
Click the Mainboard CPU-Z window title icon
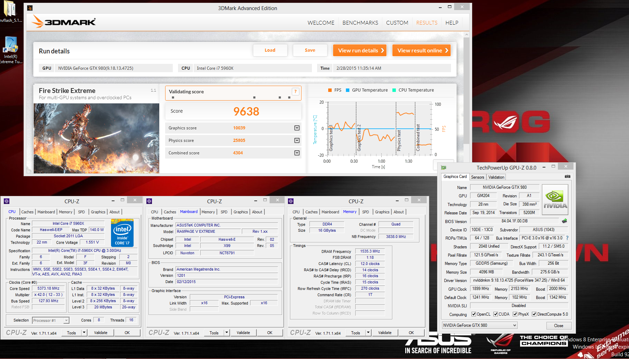pyautogui.click(x=149, y=201)
